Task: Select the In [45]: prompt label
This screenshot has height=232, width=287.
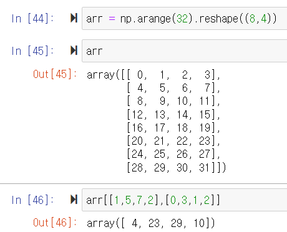Action: (32, 51)
